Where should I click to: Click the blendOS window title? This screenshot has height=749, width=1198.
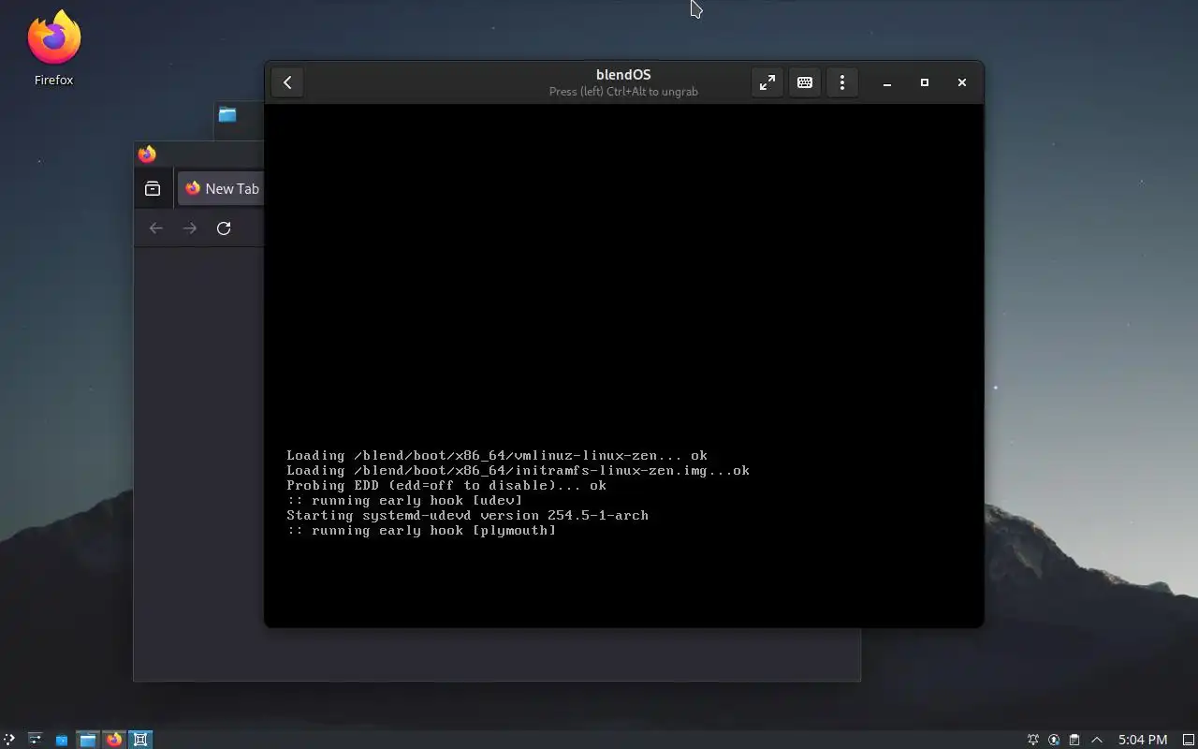[x=623, y=74]
